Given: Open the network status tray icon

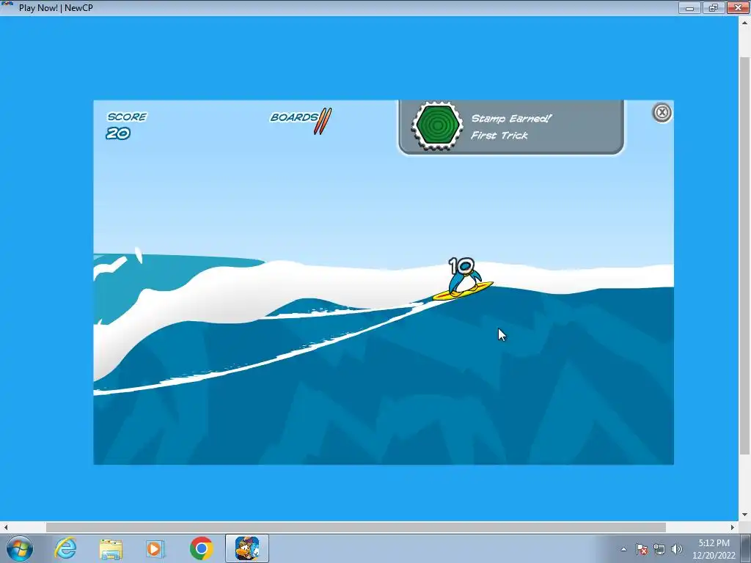Looking at the screenshot, I should click(x=659, y=549).
